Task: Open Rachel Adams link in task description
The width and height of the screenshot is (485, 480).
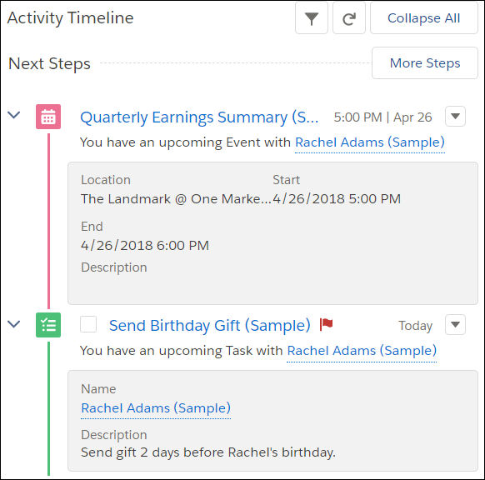Action: pyautogui.click(x=362, y=351)
